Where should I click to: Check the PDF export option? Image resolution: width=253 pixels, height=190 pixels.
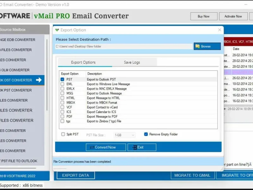click(62, 117)
